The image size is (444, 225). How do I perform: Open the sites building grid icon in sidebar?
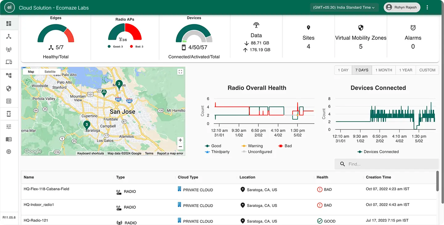[x=9, y=101]
